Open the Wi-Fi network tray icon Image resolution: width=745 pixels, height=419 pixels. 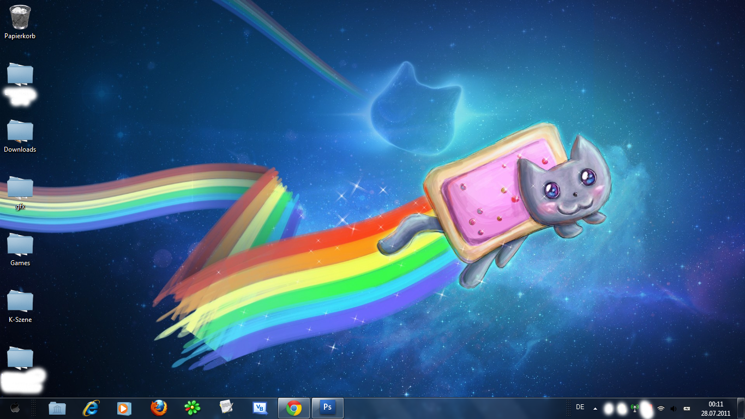pos(661,408)
